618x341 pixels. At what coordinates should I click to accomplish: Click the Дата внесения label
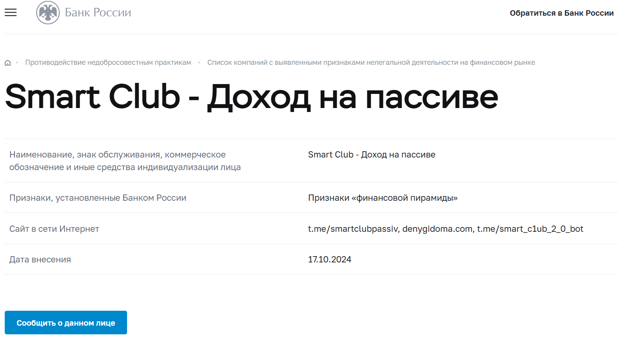tap(40, 259)
